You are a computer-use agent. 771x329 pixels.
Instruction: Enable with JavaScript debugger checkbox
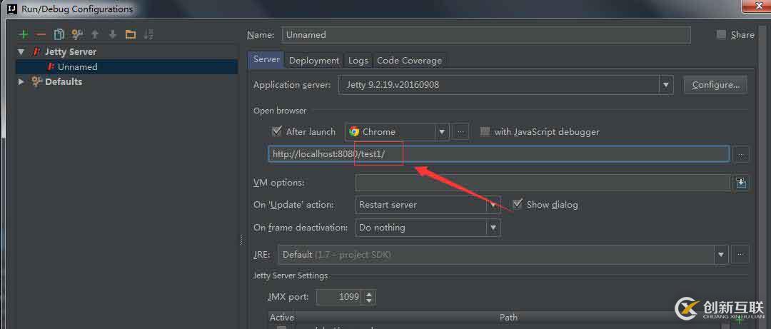click(485, 131)
